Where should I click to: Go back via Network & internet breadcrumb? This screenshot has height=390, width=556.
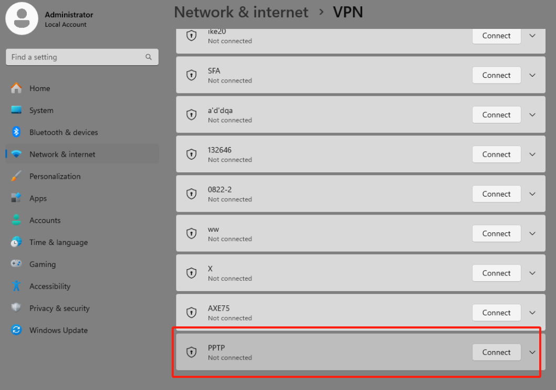[241, 13]
